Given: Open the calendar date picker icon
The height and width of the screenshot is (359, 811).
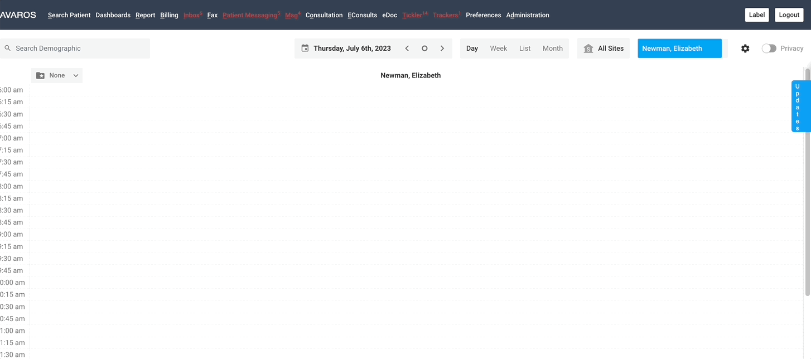Looking at the screenshot, I should 305,48.
